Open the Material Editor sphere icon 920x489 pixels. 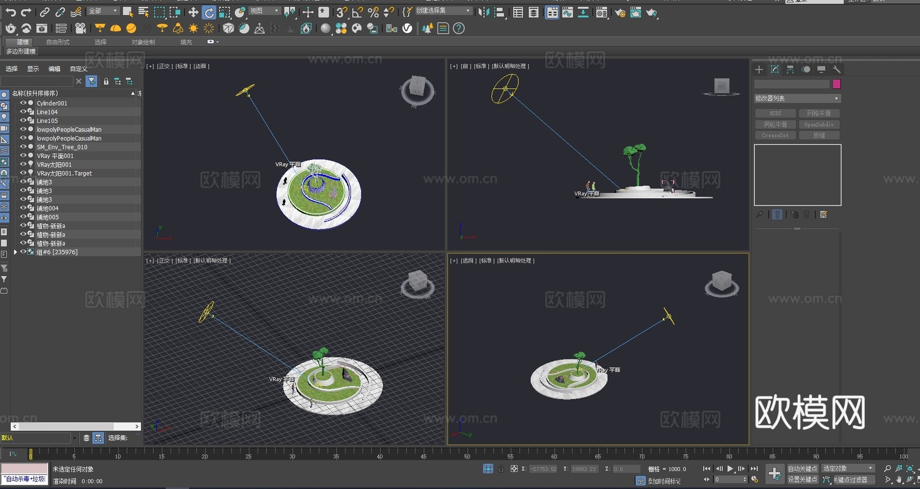tap(326, 28)
